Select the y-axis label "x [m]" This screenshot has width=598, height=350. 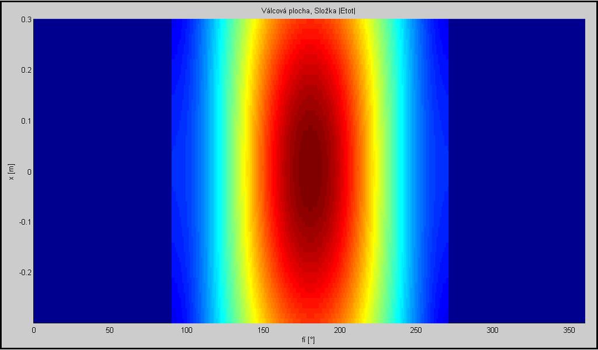click(12, 171)
